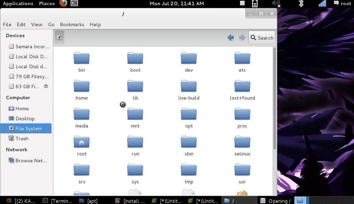
Task: Open the root user menu
Action: coord(342,3)
